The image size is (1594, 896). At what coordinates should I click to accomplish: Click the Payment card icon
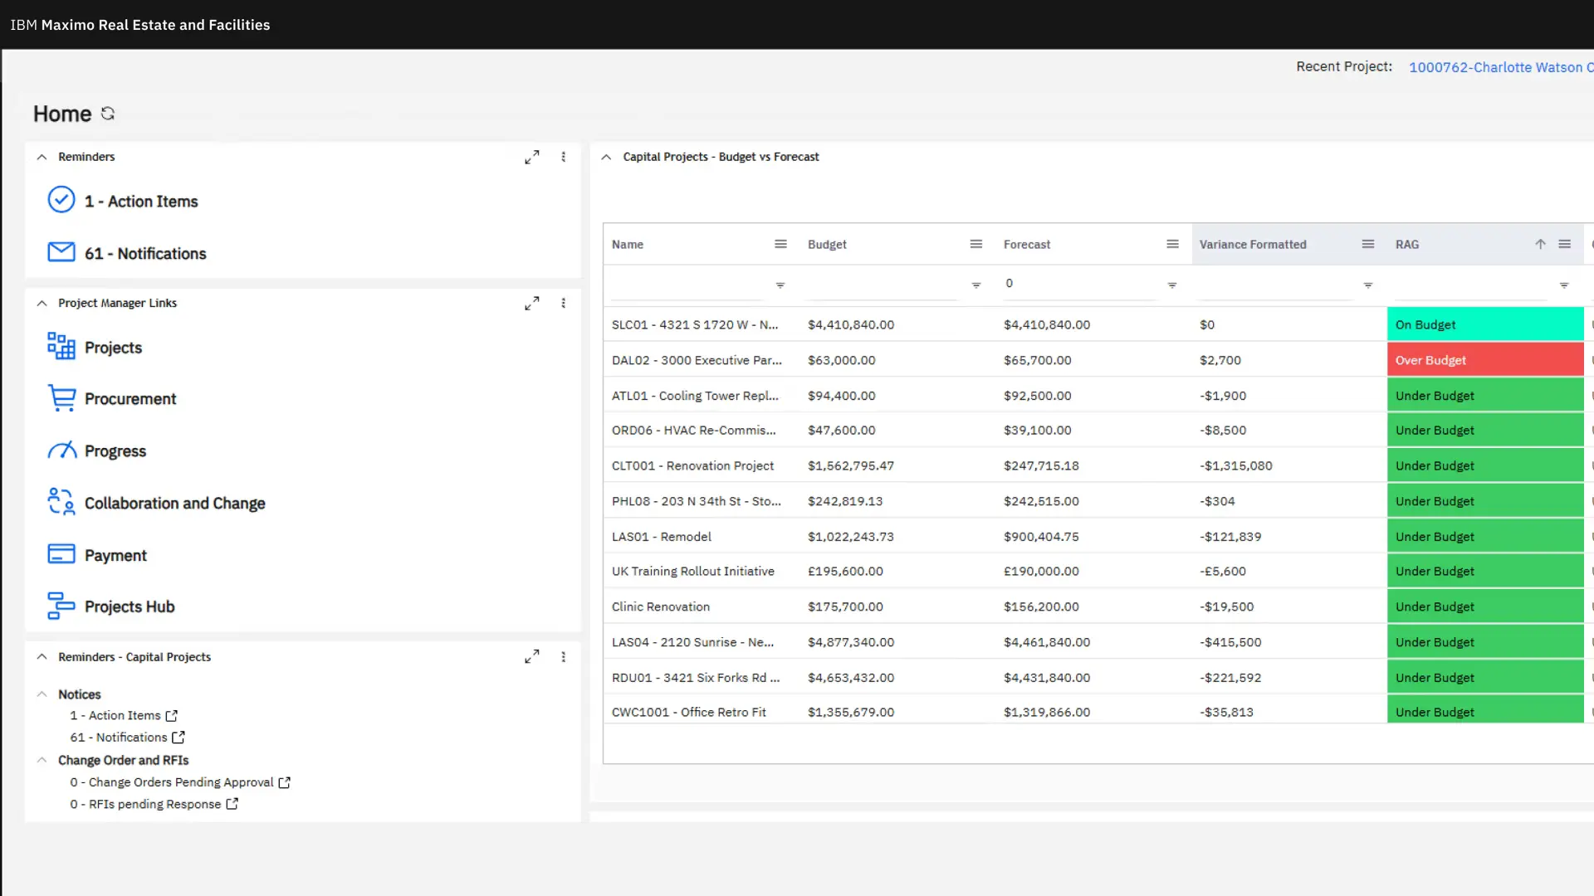click(61, 554)
